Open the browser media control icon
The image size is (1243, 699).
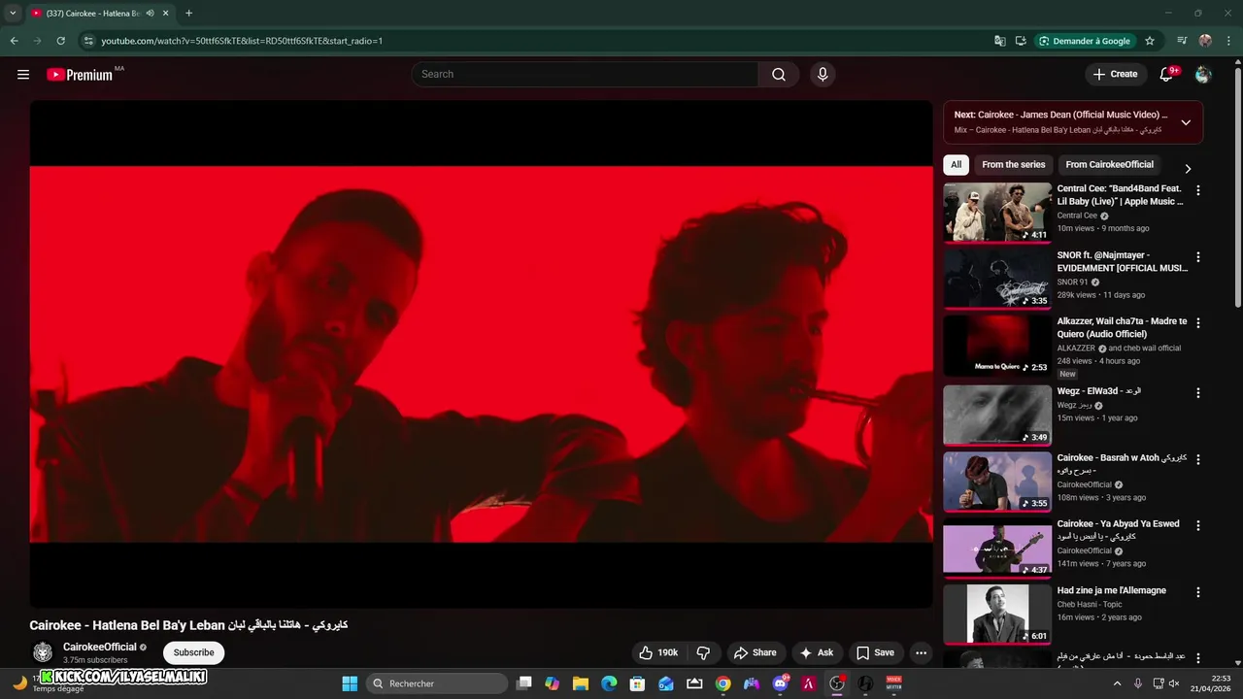[x=1182, y=41]
